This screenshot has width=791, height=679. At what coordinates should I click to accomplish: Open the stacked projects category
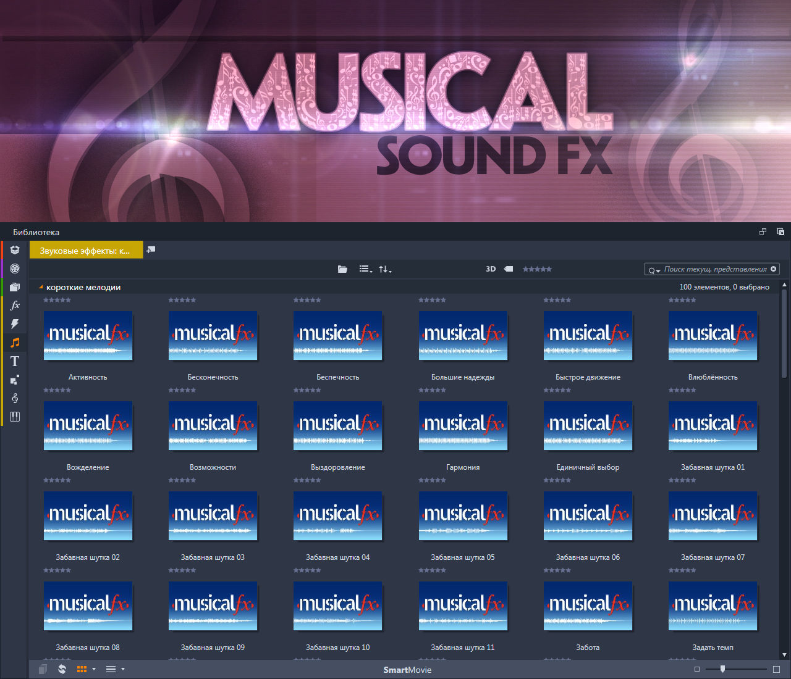pyautogui.click(x=15, y=287)
